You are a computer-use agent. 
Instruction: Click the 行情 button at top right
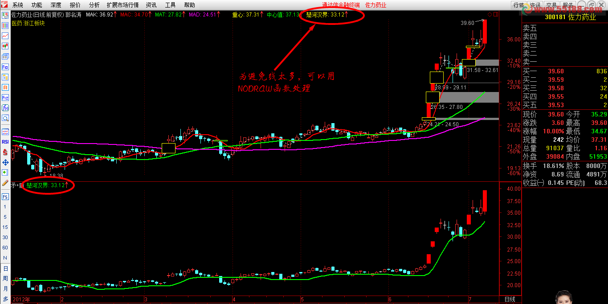[x=518, y=5]
